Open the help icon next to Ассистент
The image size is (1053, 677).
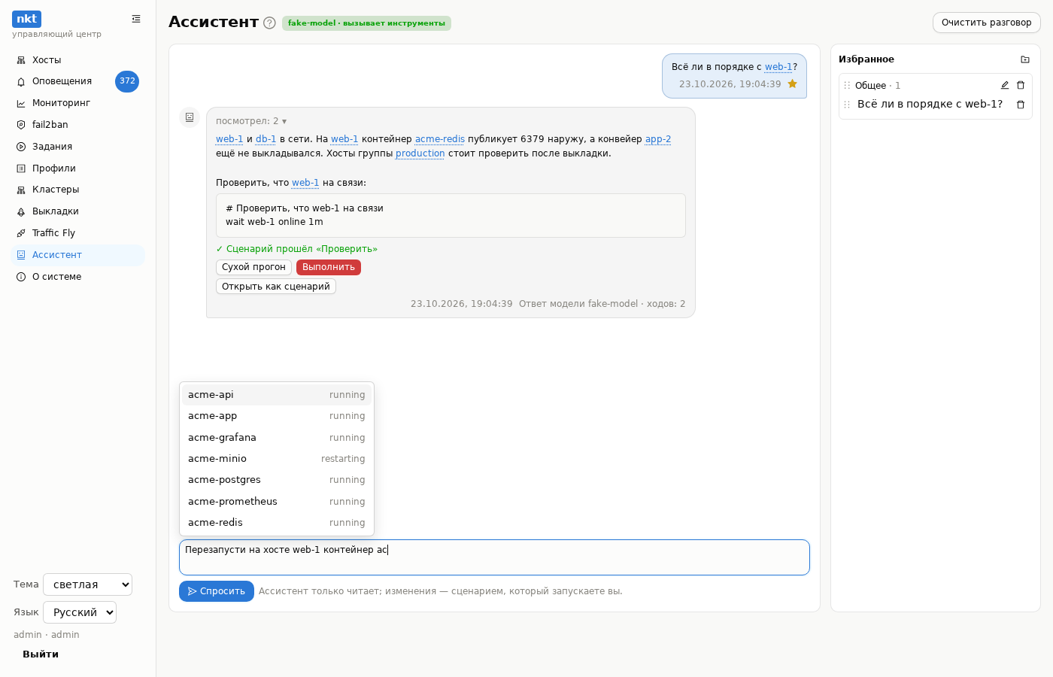(269, 23)
